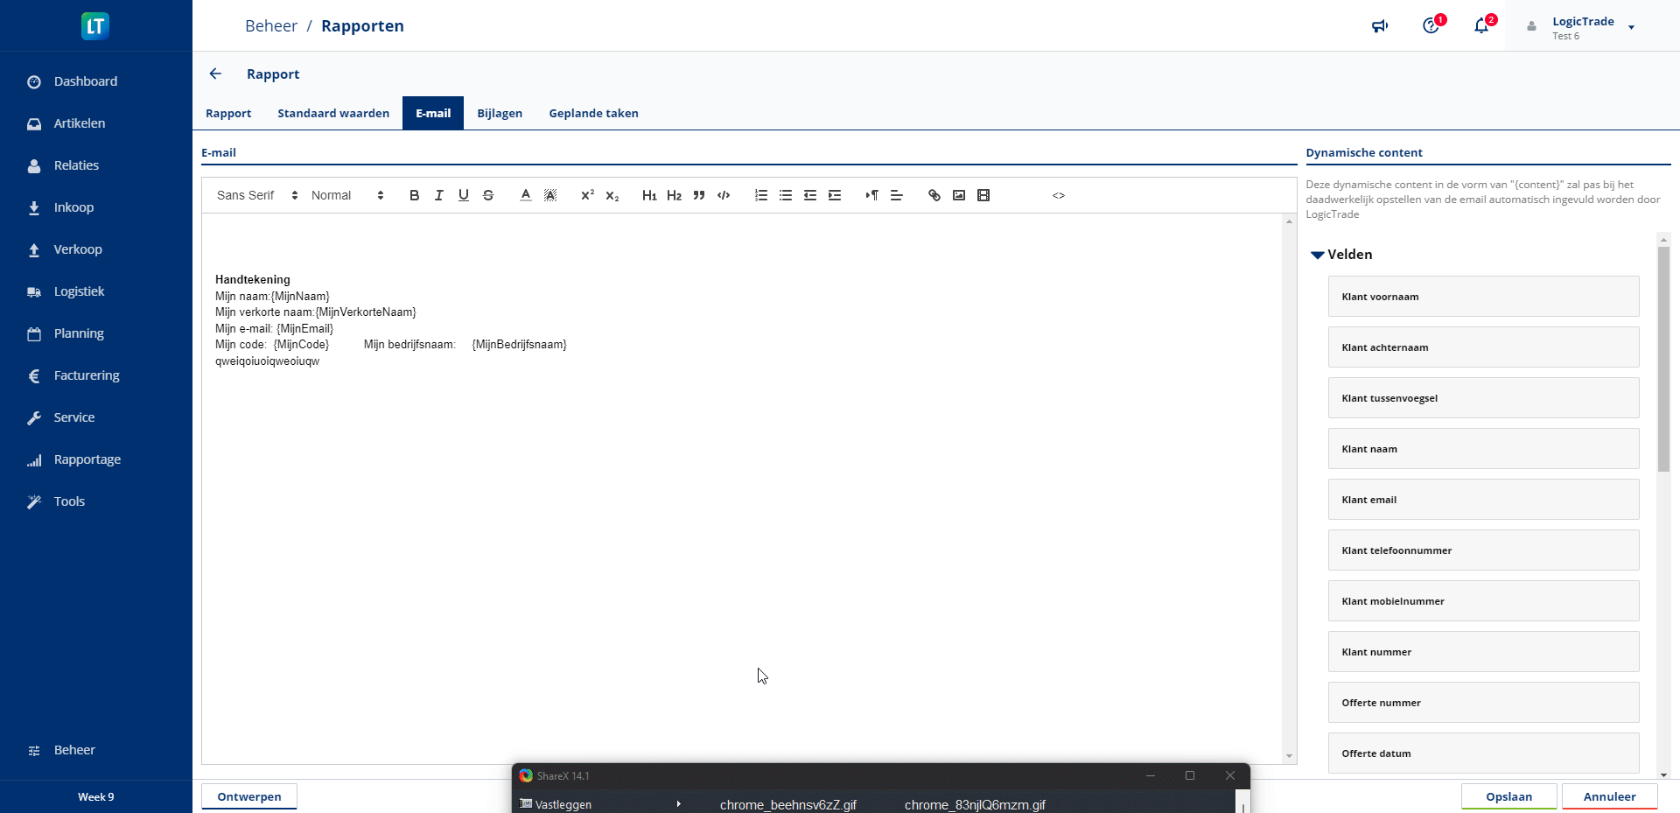Open Rapportage in the sidebar
Image resolution: width=1680 pixels, height=813 pixels.
pos(96,459)
